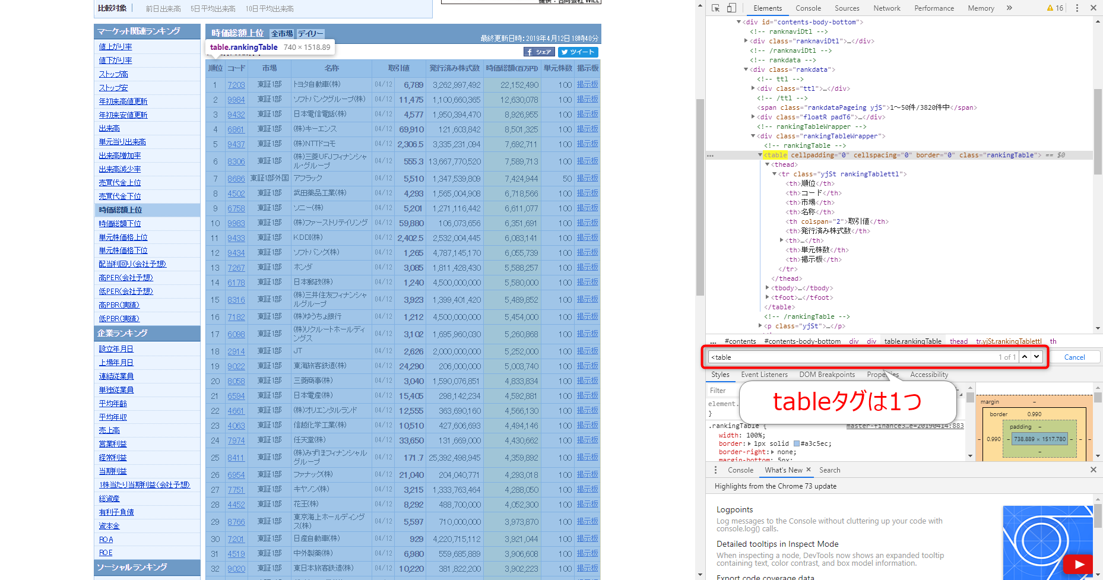Select the Accessibility pane tab

point(929,375)
